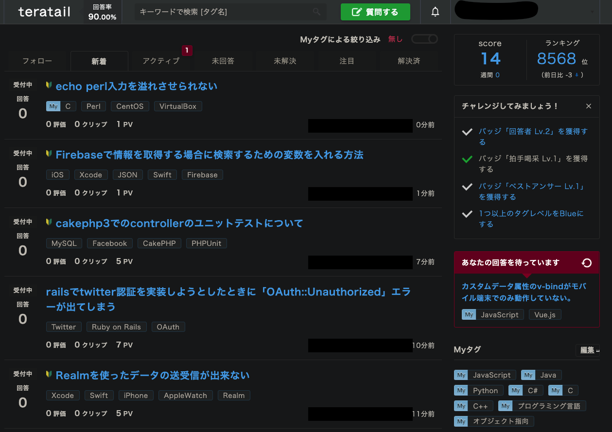Switch to the フォロー tab

[37, 61]
